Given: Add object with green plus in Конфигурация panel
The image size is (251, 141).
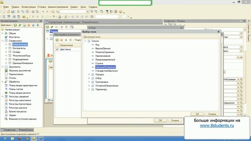Looking at the screenshot, I should click(15, 25).
